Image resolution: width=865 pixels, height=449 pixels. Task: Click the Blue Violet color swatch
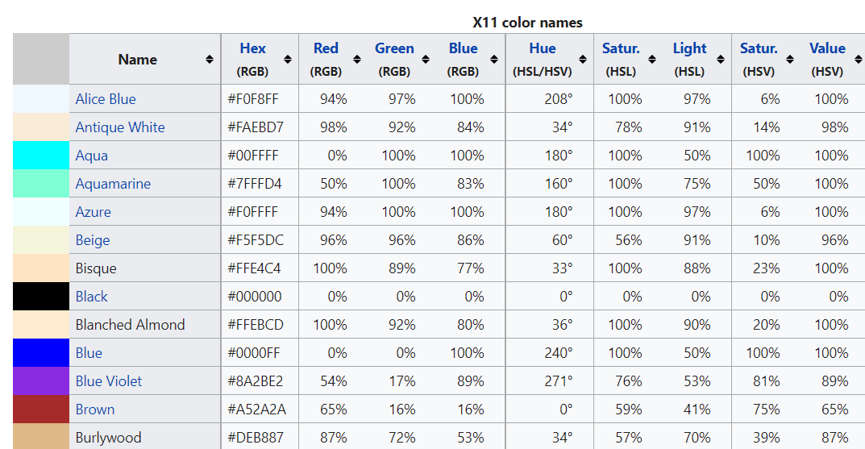pos(41,380)
